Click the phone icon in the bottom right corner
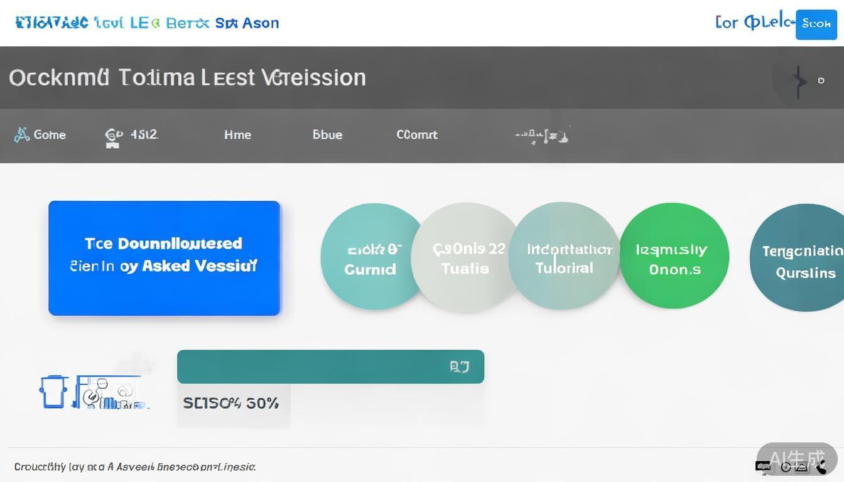The height and width of the screenshot is (482, 844). click(821, 466)
